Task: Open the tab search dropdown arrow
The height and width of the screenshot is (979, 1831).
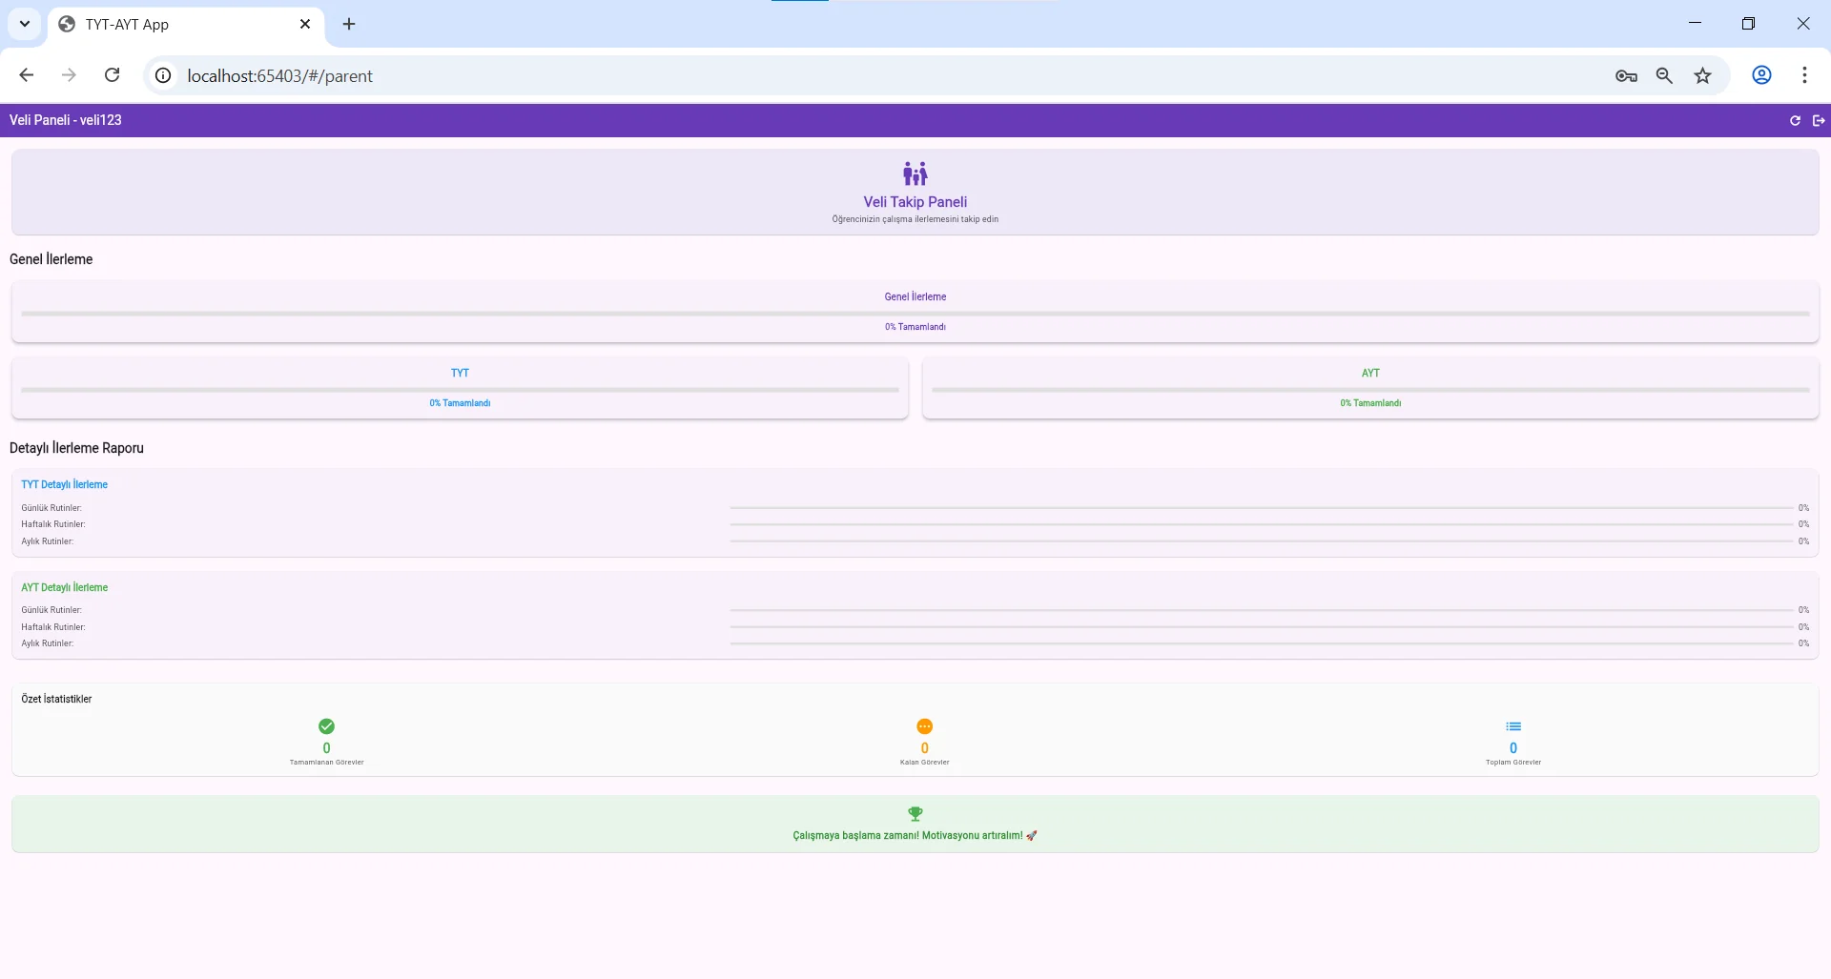Action: click(x=25, y=24)
